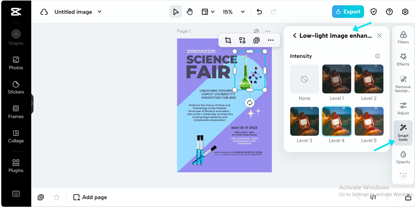The width and height of the screenshot is (415, 207).
Task: Open the Plugins panel
Action: click(16, 166)
